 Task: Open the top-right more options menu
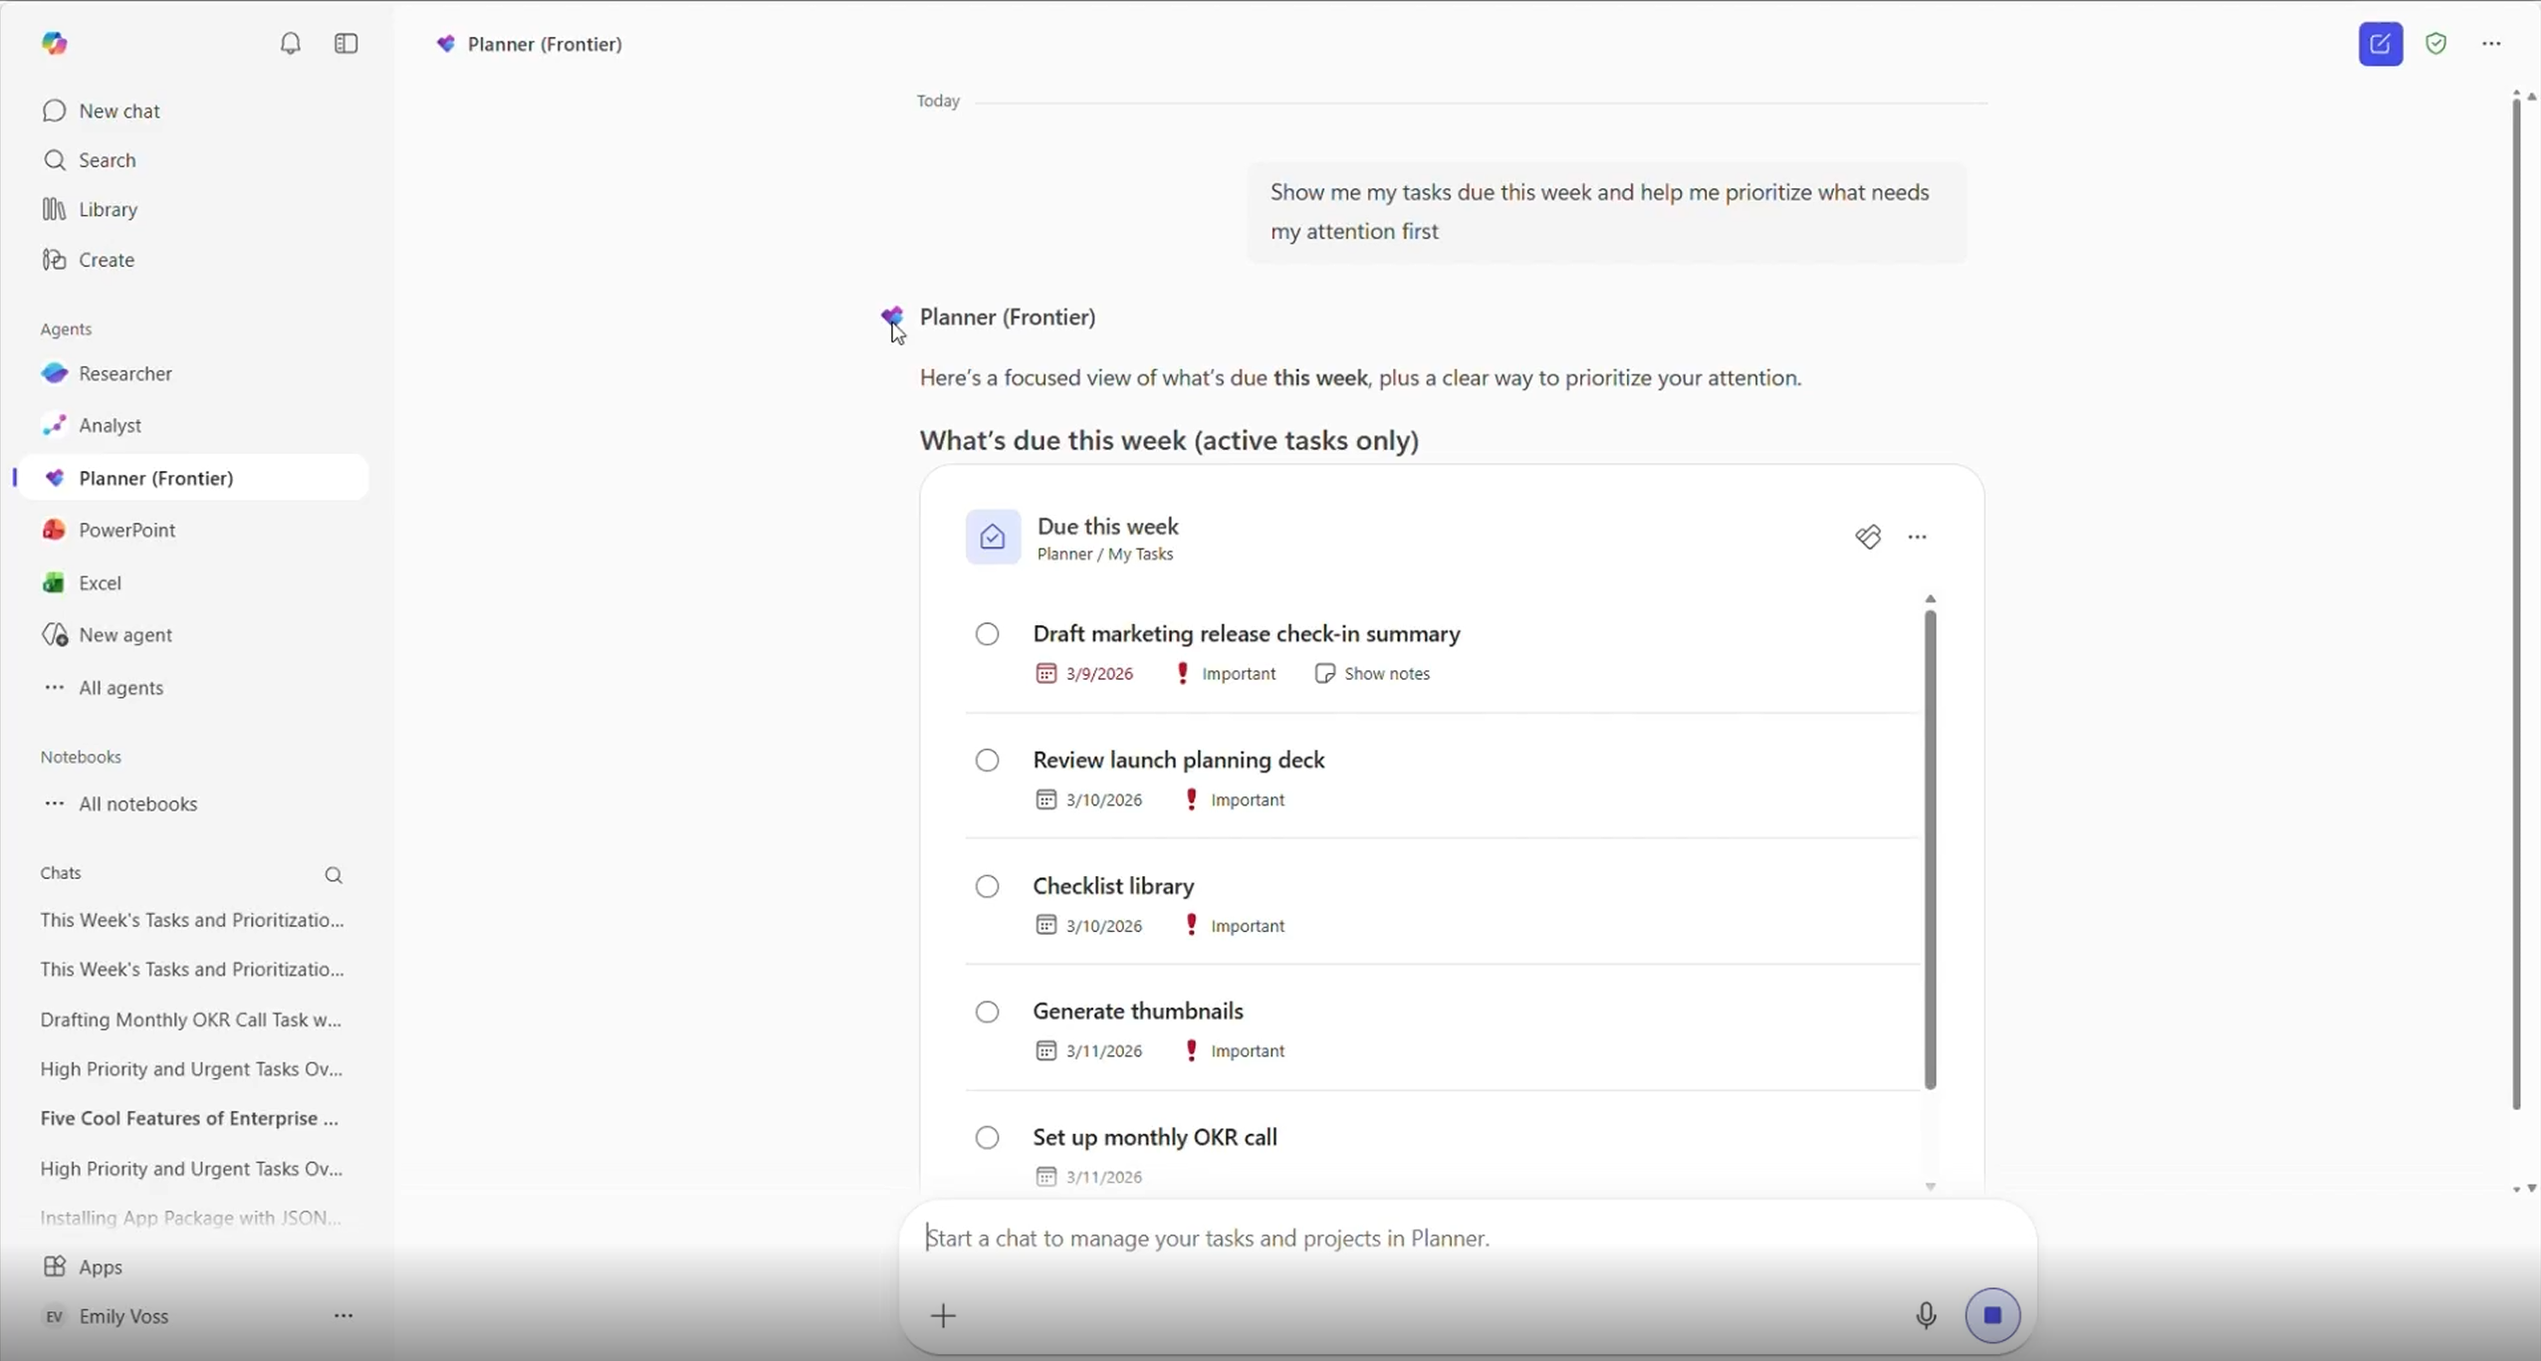click(2491, 44)
